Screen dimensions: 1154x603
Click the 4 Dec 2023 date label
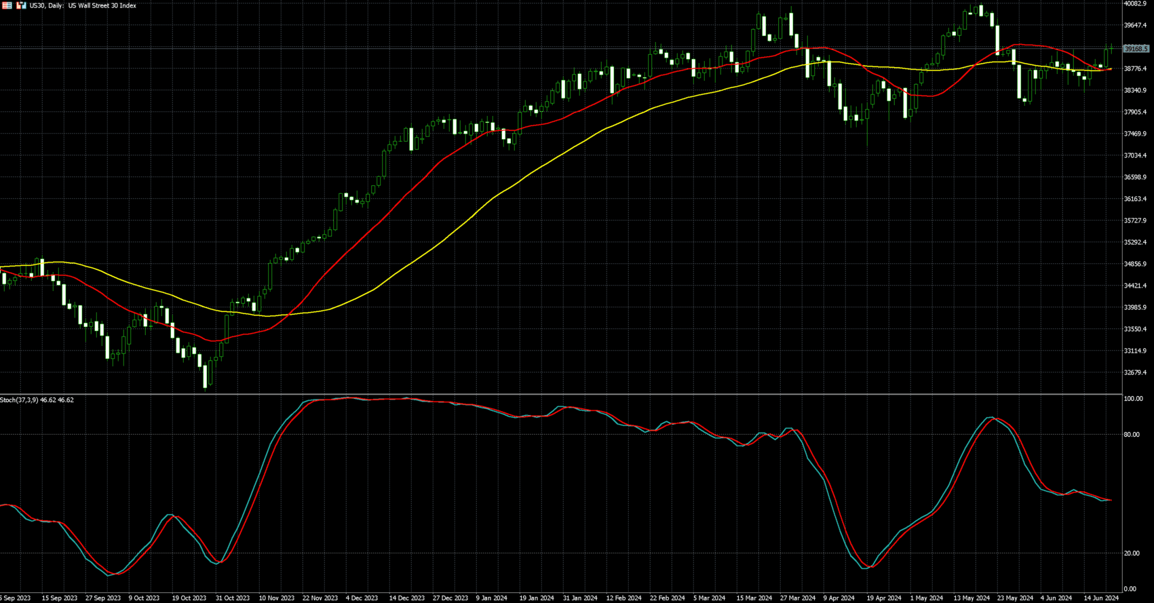tap(362, 598)
